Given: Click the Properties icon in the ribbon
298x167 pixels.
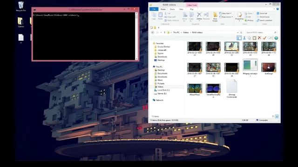Looking at the screenshot, I should coord(239,15).
